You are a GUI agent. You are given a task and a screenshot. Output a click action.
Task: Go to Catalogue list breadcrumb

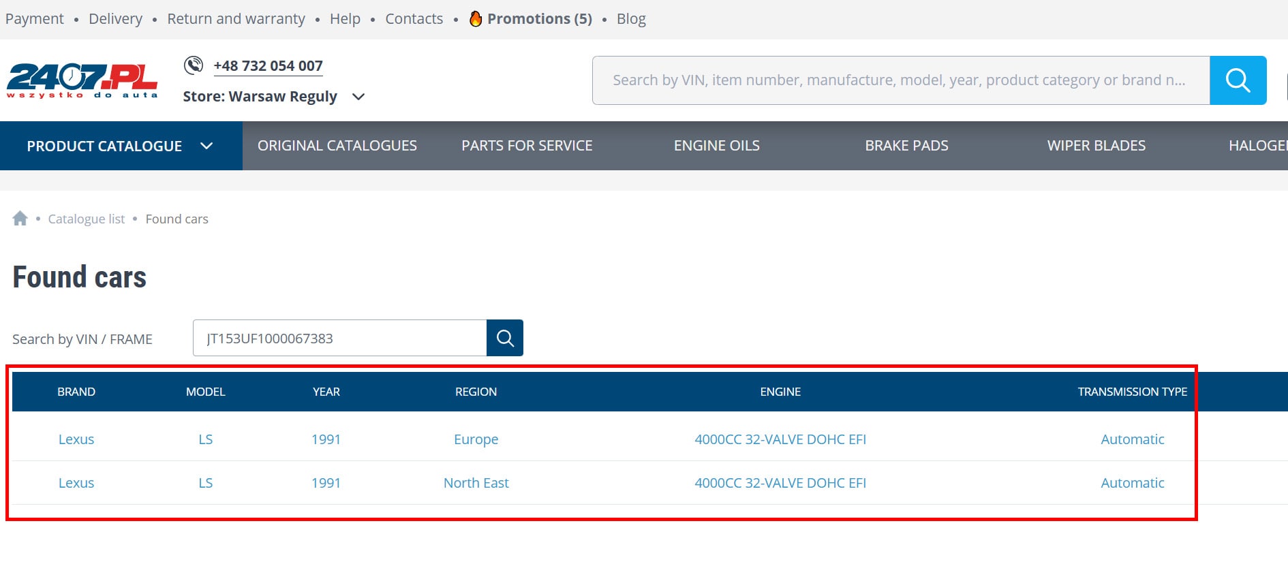tap(87, 219)
